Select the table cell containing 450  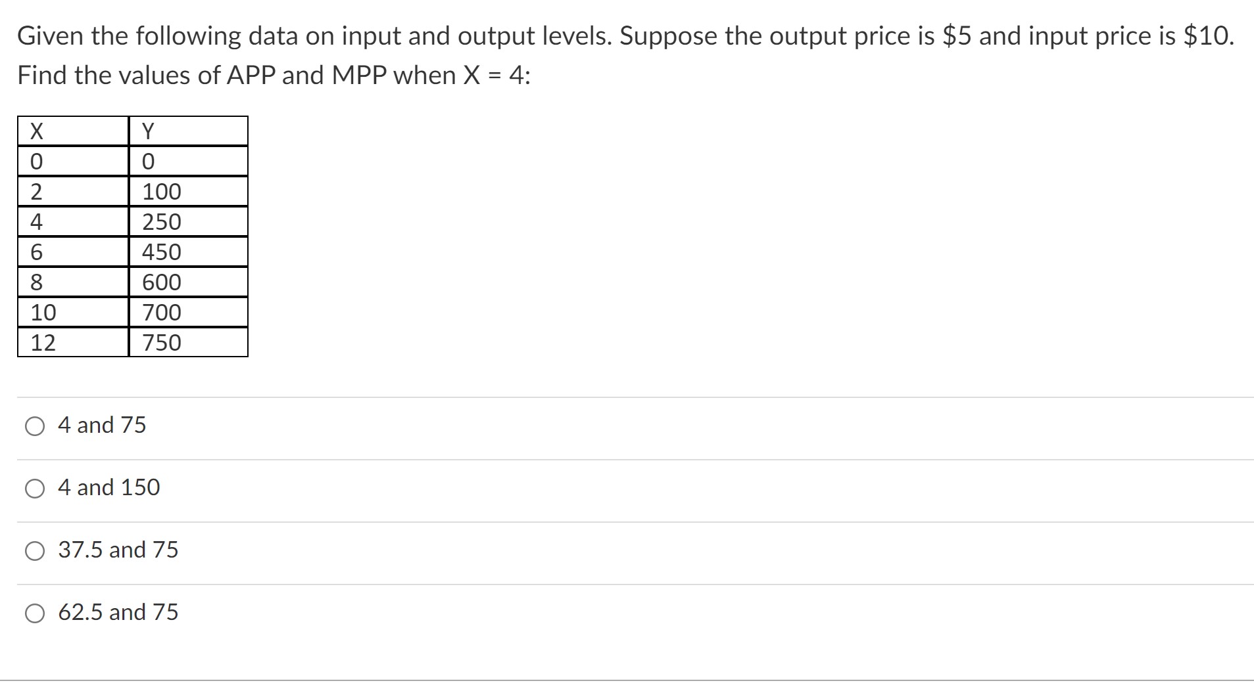click(x=187, y=252)
